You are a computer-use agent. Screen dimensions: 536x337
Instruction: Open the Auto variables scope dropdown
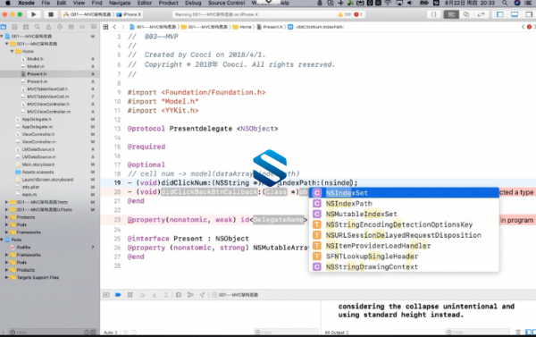111,333
